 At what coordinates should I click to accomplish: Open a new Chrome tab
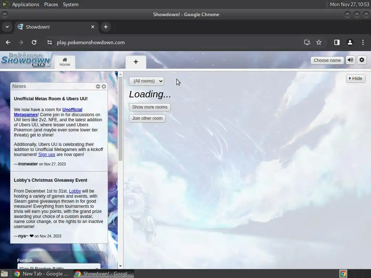point(106,27)
